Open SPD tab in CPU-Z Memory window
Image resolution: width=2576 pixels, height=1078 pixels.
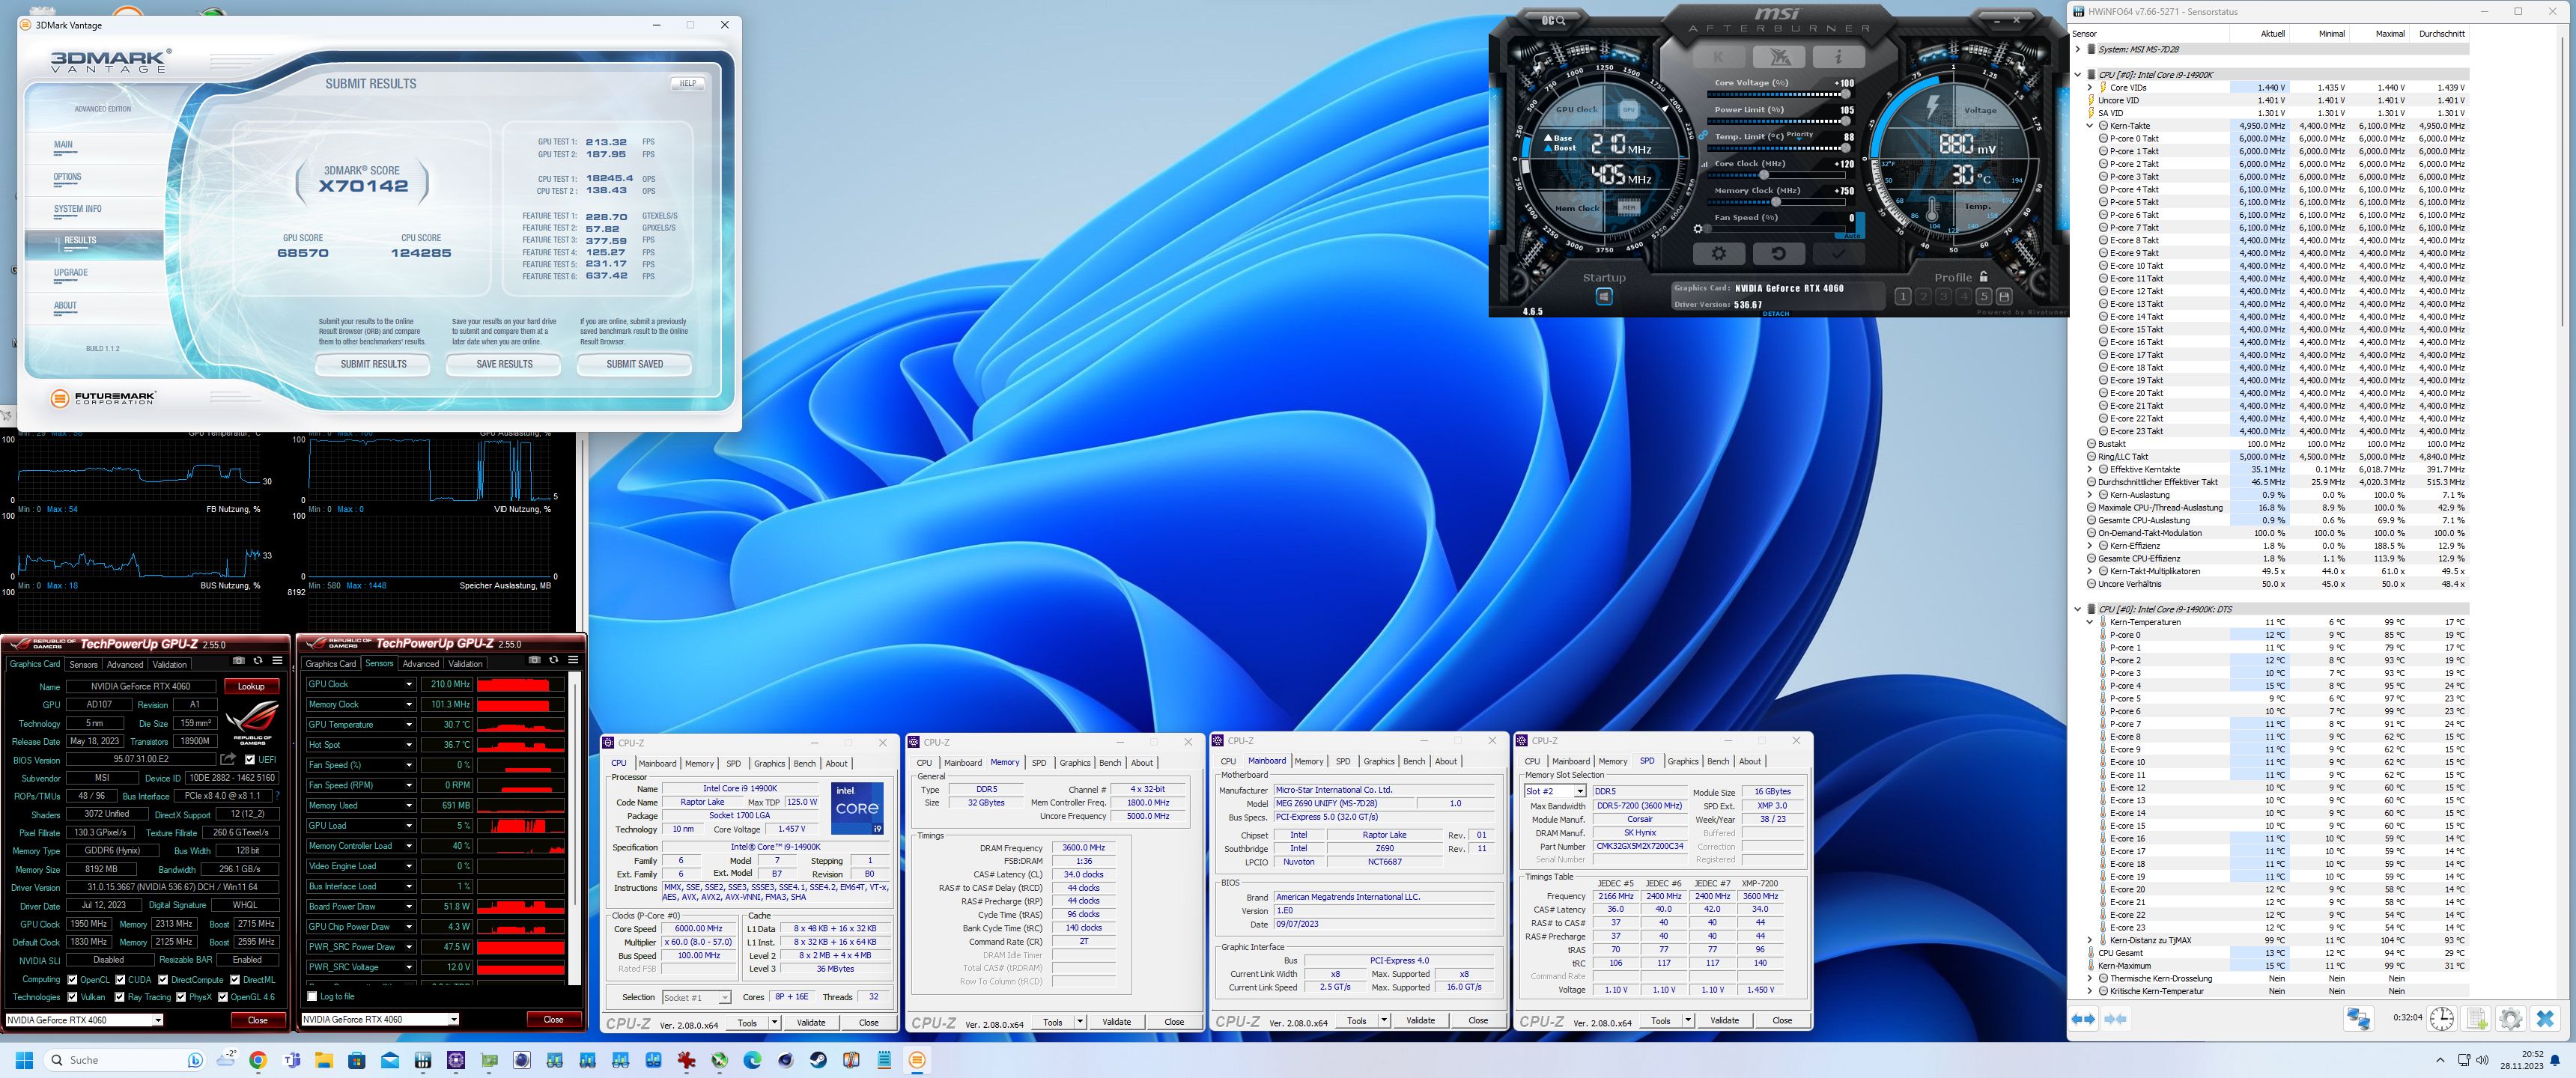(1038, 763)
